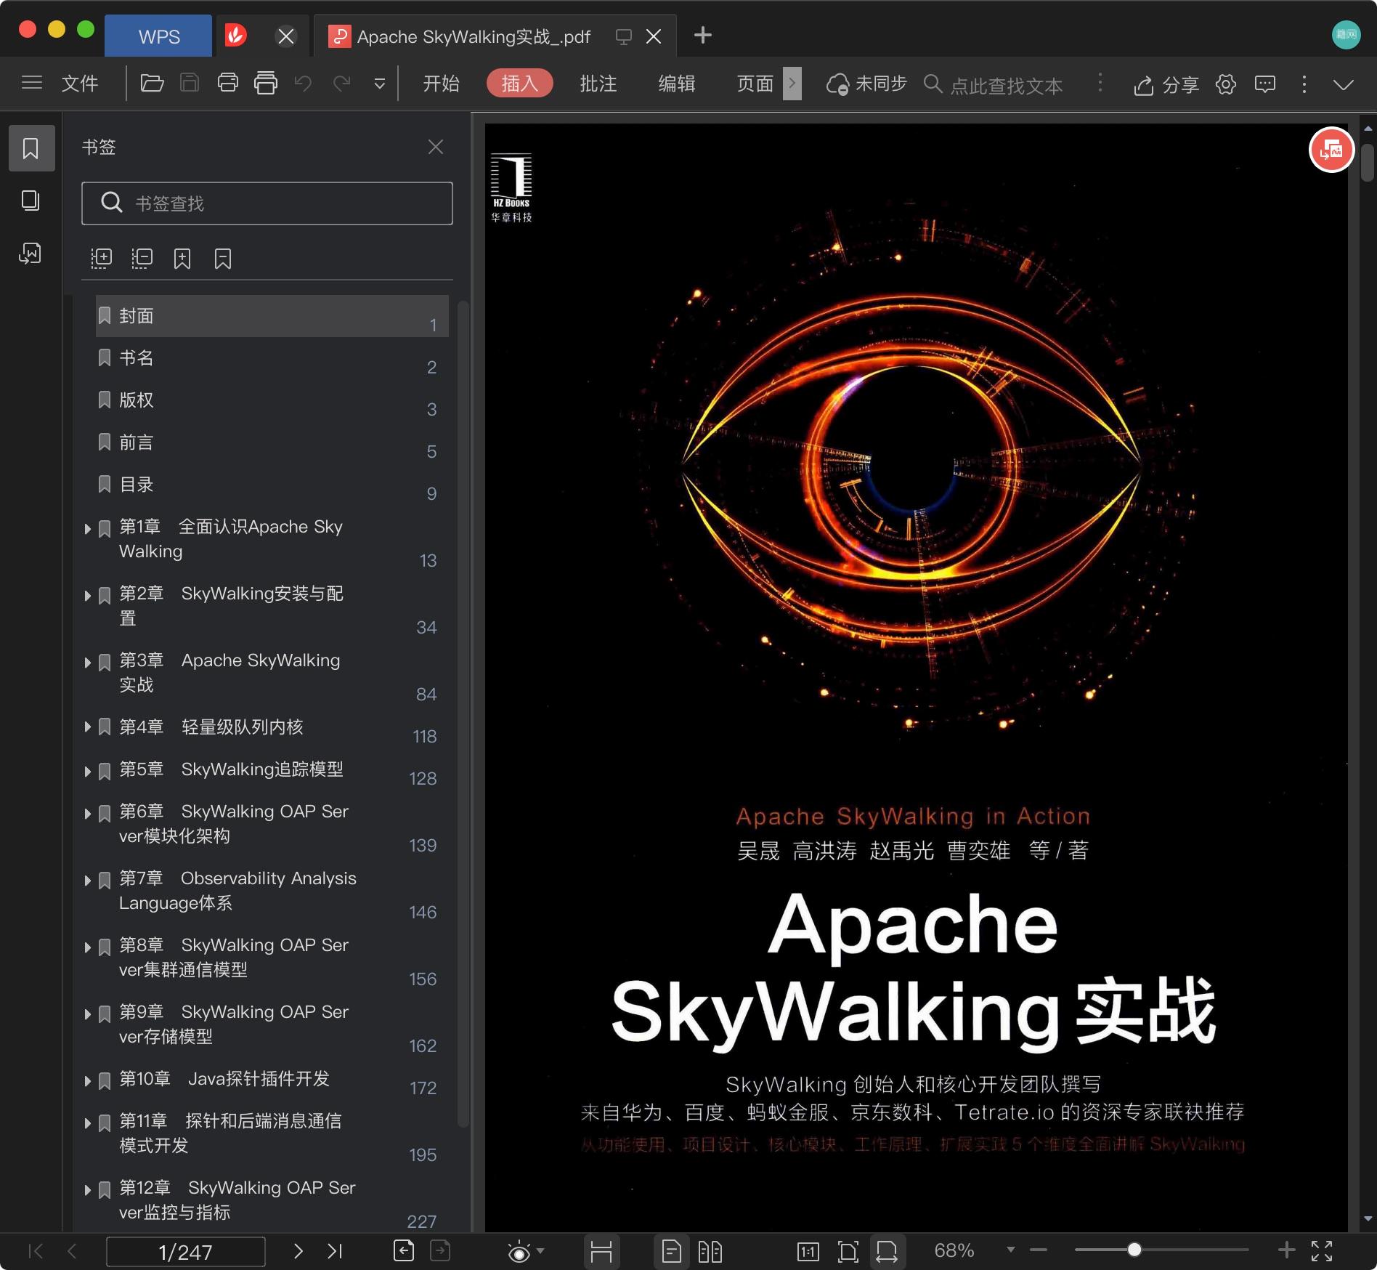This screenshot has height=1270, width=1377.
Task: Go to the next page arrow
Action: point(298,1250)
